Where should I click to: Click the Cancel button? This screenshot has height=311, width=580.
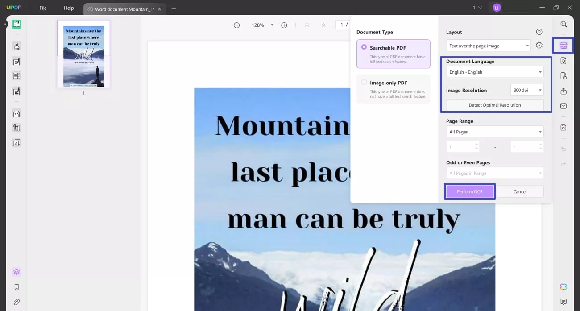[x=520, y=191]
